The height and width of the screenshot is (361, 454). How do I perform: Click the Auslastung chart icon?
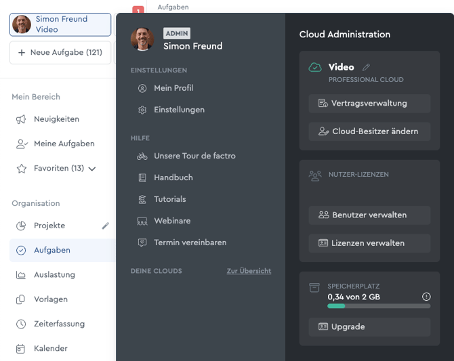click(21, 275)
